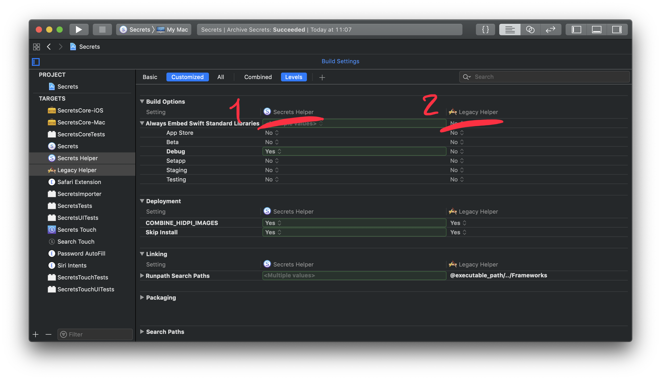Viewport: 661px width, 380px height.
Task: Add a new target with the plus button
Action: pyautogui.click(x=35, y=334)
